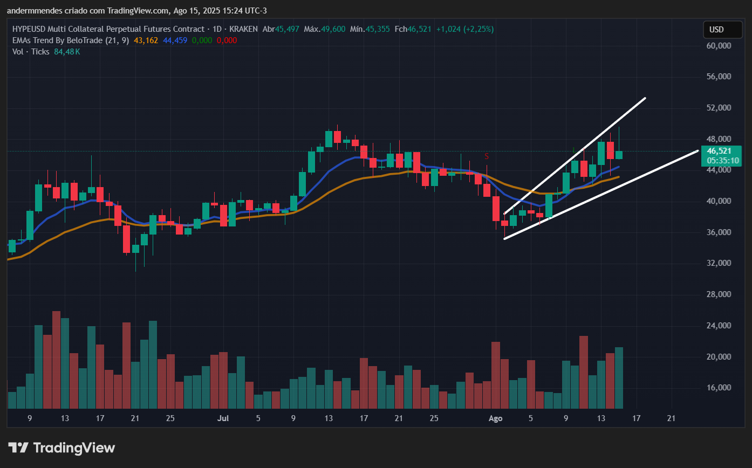The width and height of the screenshot is (752, 468).
Task: Select the EMAs Trend By BeloTrade indicator legend
Action: pos(70,40)
